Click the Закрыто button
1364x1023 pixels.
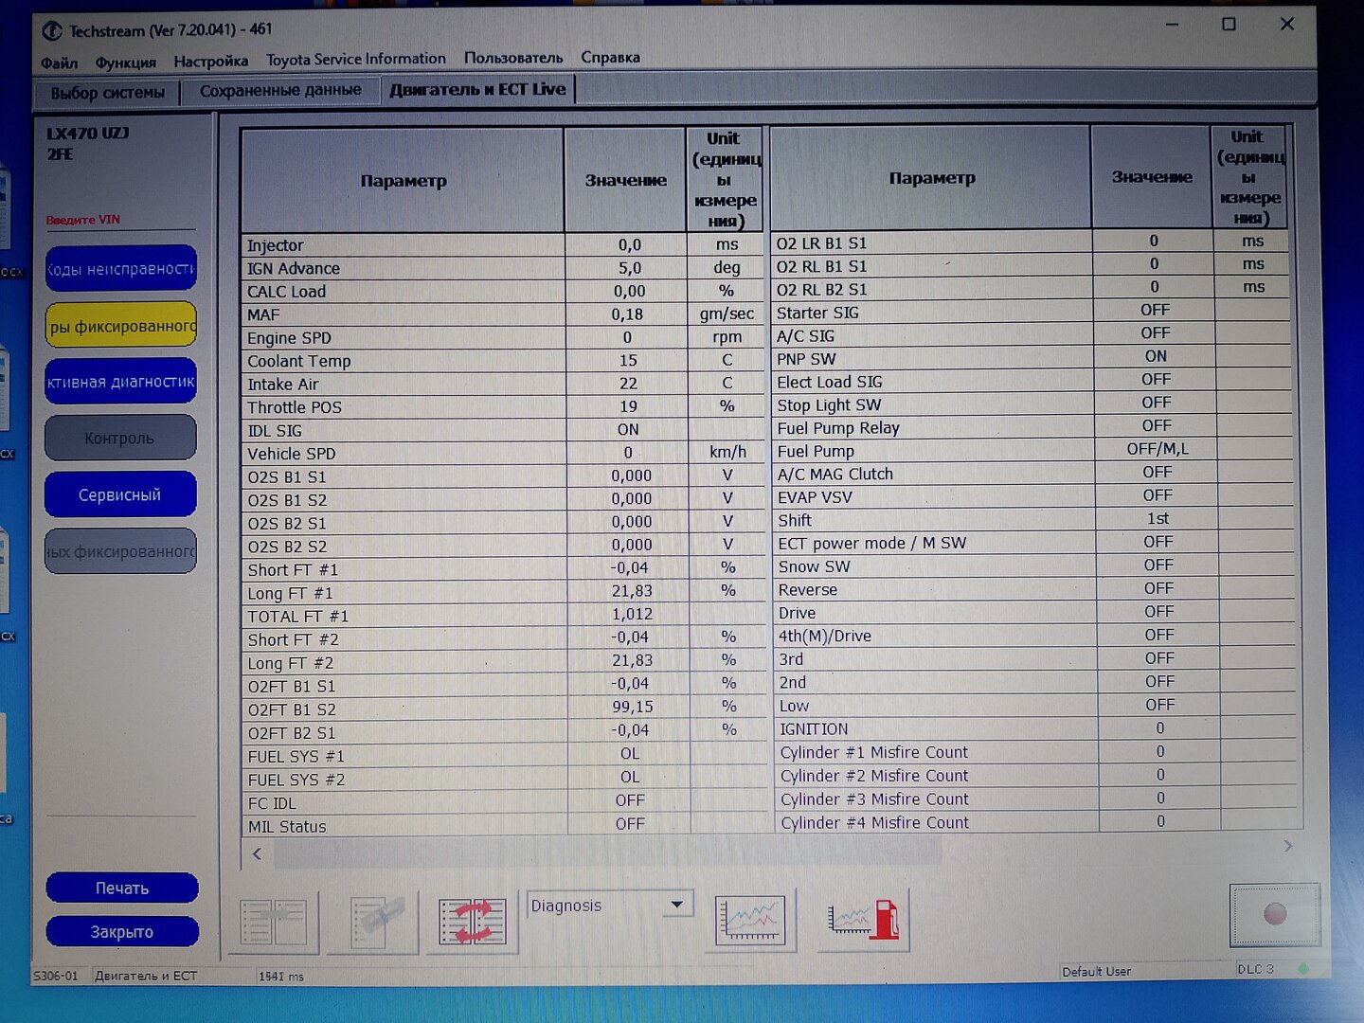coord(122,931)
